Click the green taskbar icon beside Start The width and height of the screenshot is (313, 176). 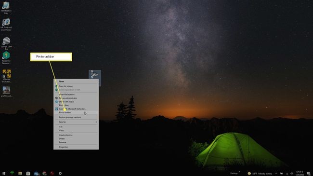click(12, 174)
